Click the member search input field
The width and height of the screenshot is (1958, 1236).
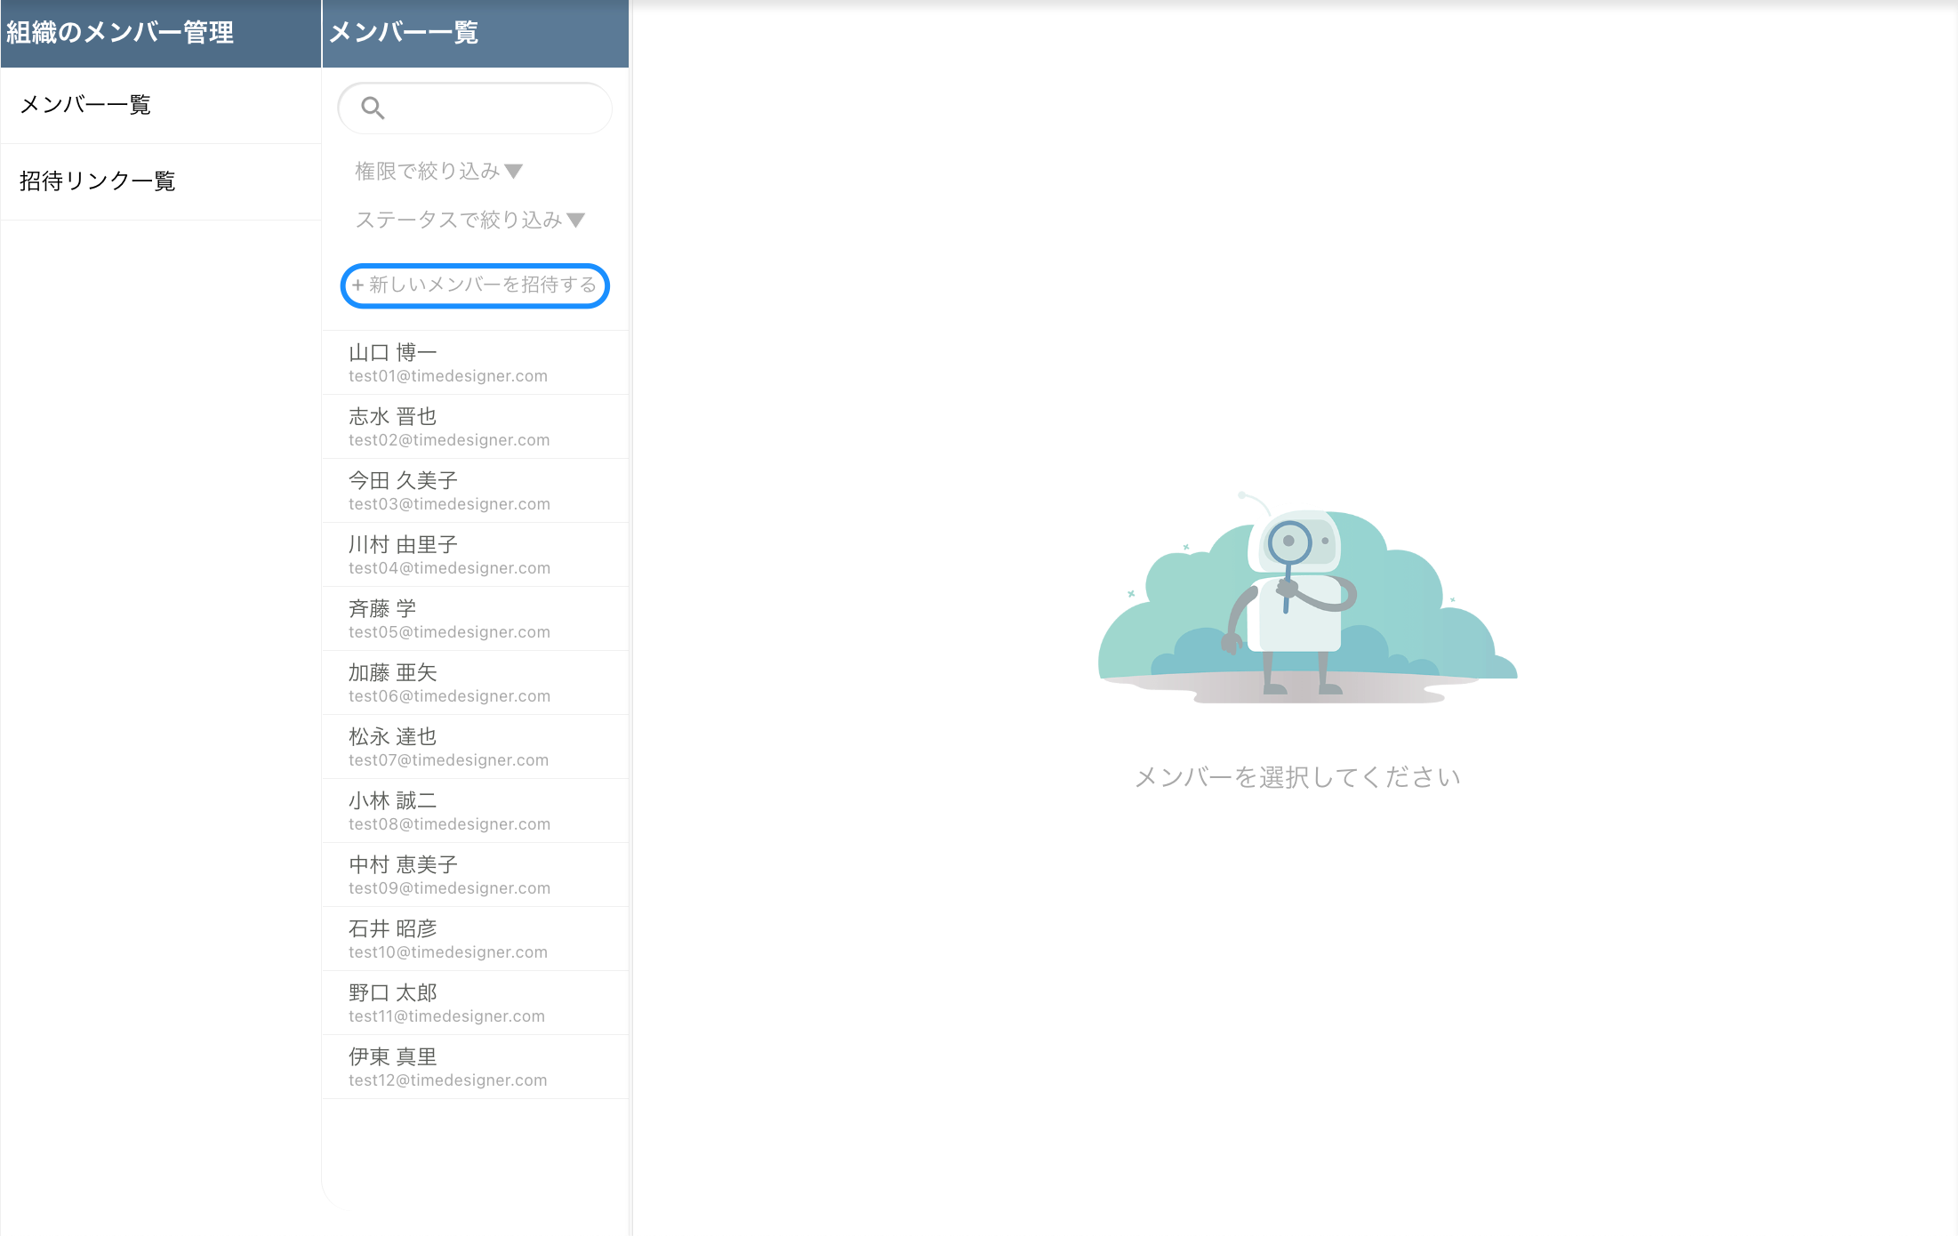489,108
